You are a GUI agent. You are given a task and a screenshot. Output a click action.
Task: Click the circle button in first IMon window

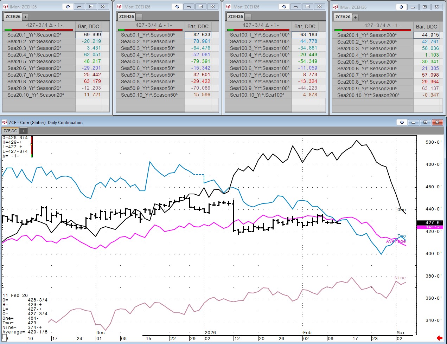[x=68, y=7]
